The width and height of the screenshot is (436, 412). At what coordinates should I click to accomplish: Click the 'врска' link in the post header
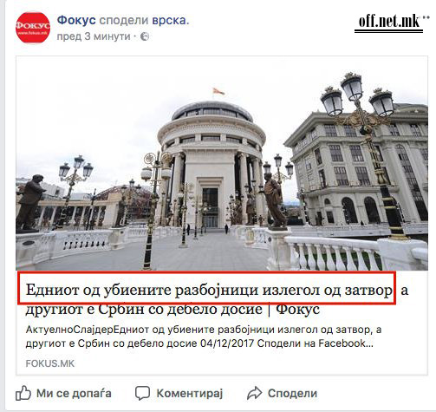coord(171,20)
